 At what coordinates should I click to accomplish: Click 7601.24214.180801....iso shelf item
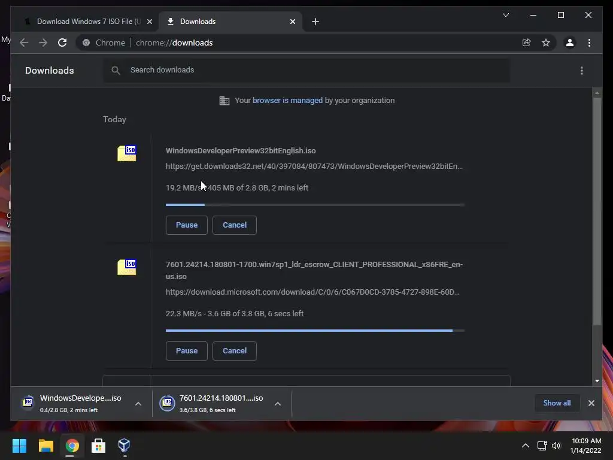click(214, 403)
